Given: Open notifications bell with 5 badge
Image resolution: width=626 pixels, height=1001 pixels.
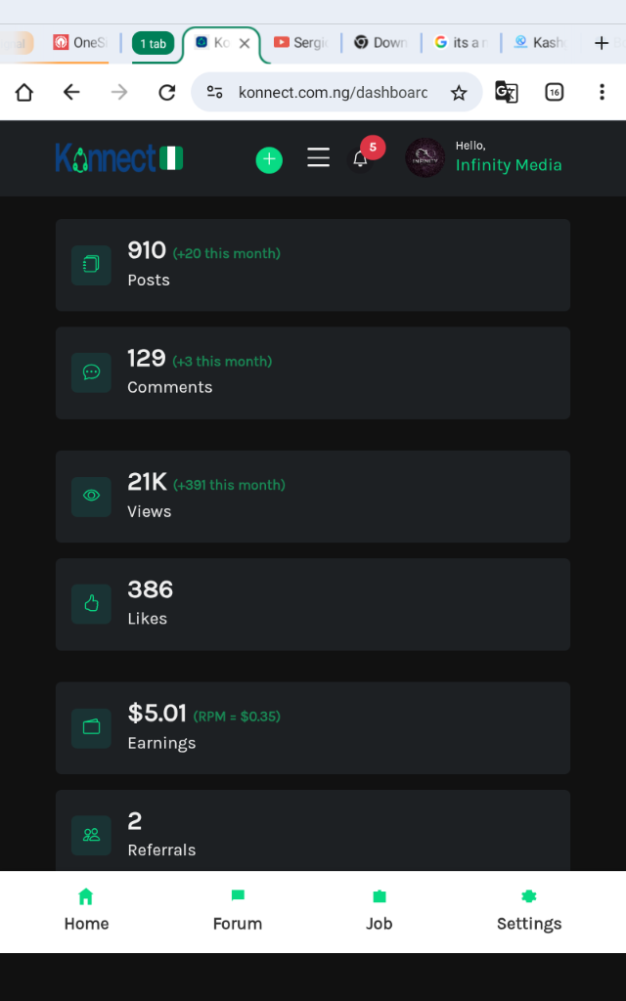Looking at the screenshot, I should (361, 158).
